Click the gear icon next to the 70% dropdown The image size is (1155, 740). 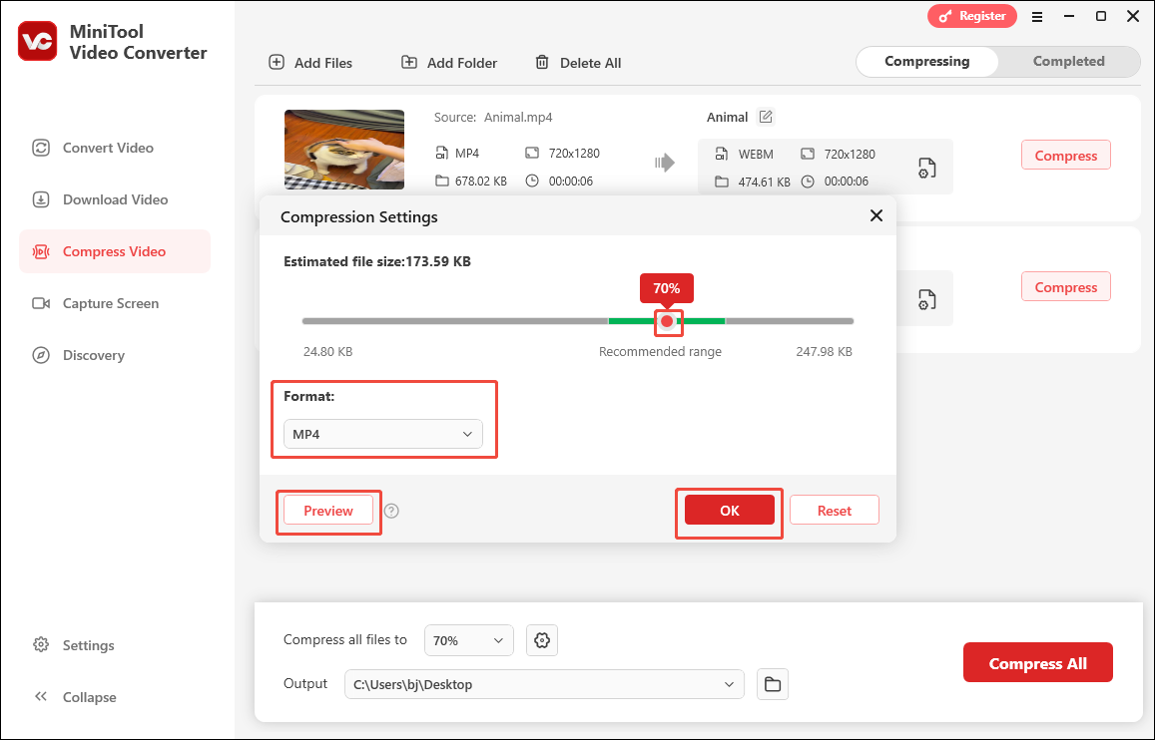(542, 640)
